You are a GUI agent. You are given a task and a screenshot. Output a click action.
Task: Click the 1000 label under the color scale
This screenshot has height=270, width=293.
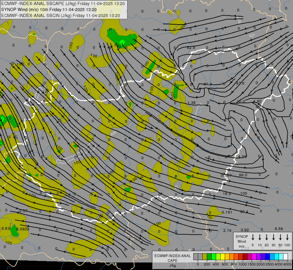[x=243, y=264]
